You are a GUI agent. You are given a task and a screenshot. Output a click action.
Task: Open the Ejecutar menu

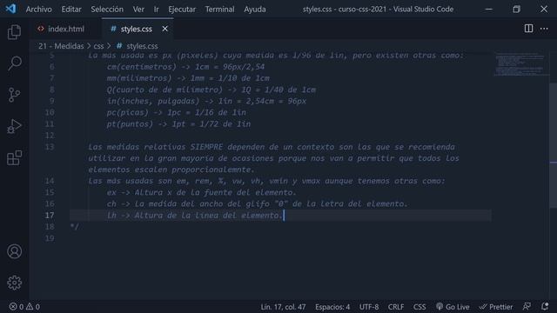point(182,10)
